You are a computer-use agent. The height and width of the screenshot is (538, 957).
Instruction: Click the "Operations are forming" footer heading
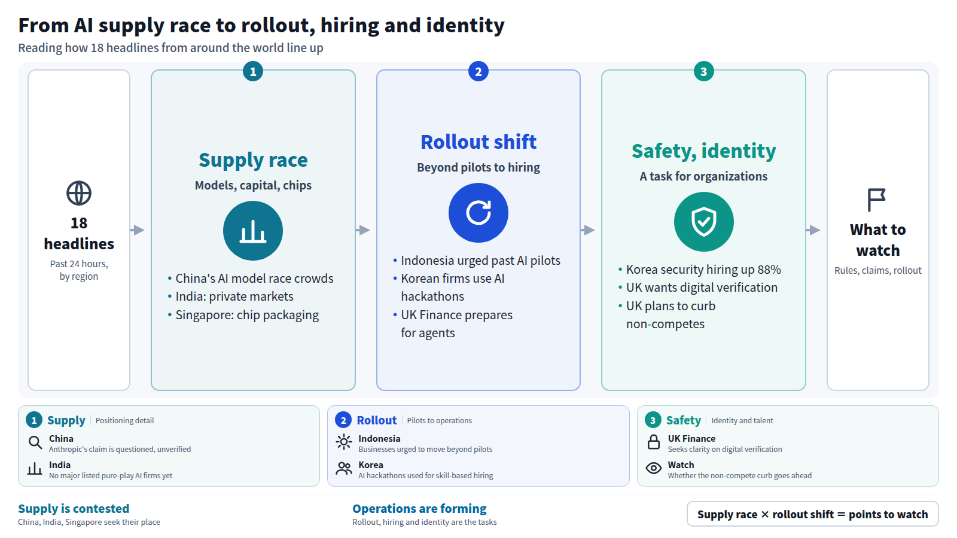point(419,509)
